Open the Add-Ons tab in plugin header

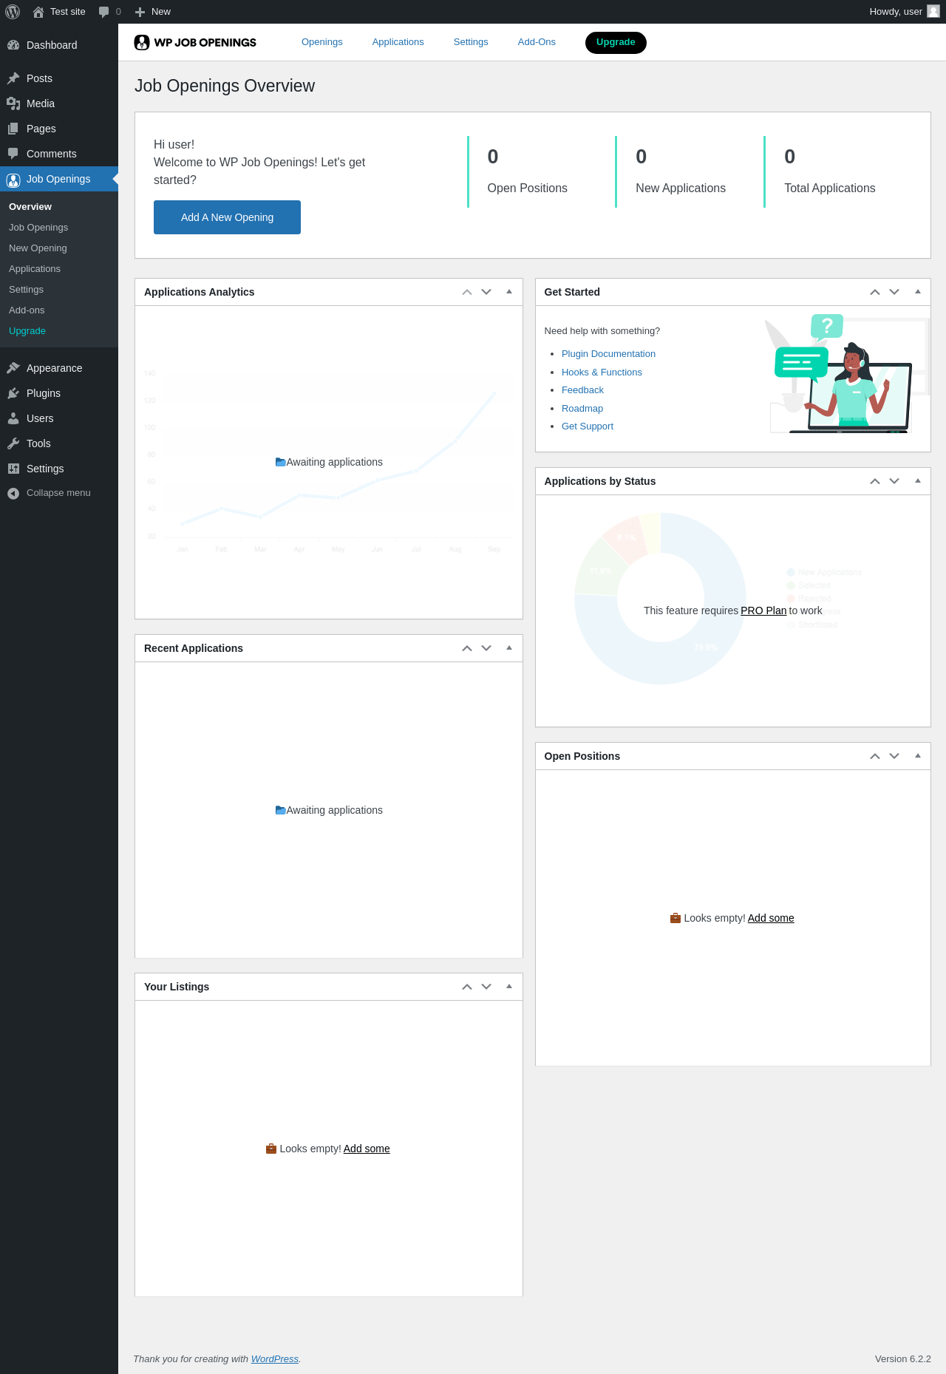click(537, 42)
